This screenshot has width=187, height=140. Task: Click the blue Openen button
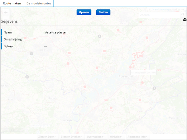click(84, 12)
